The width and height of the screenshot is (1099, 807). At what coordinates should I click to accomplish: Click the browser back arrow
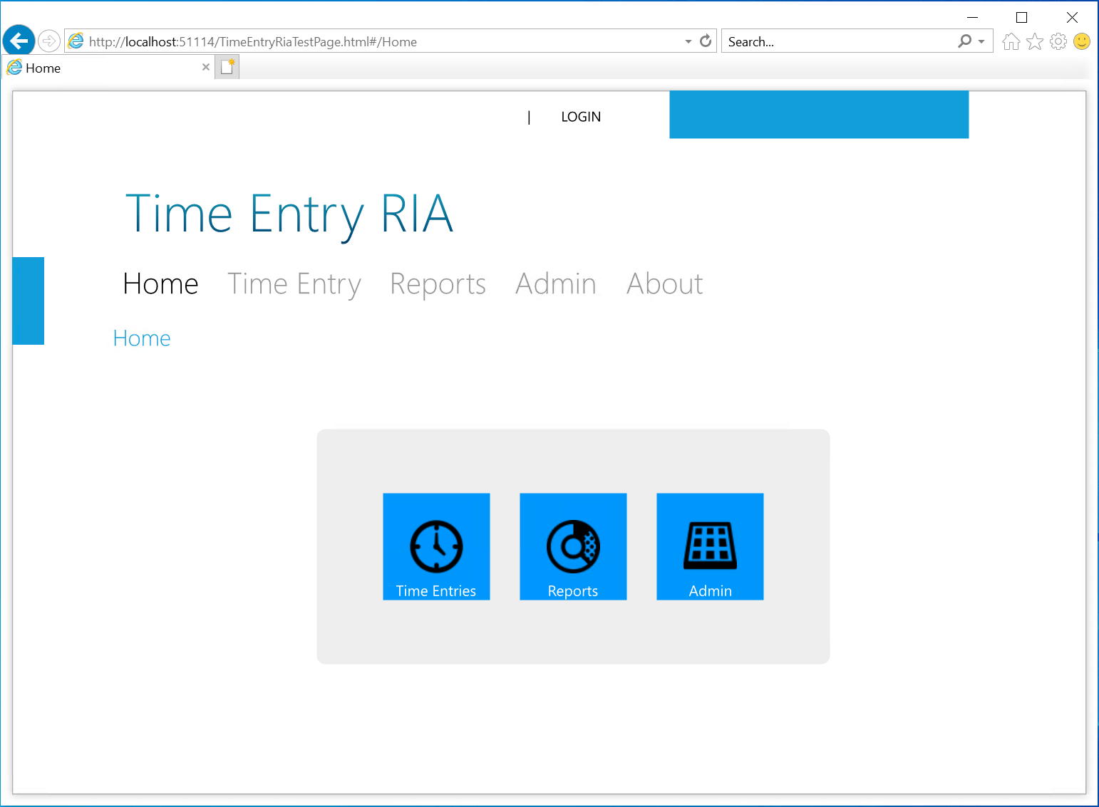coord(19,41)
